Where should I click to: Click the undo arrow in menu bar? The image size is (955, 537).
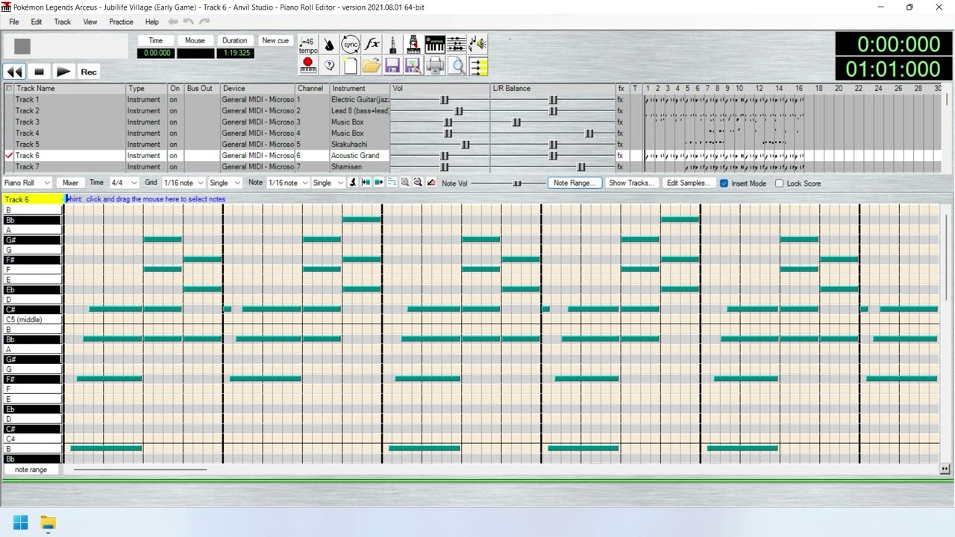188,22
